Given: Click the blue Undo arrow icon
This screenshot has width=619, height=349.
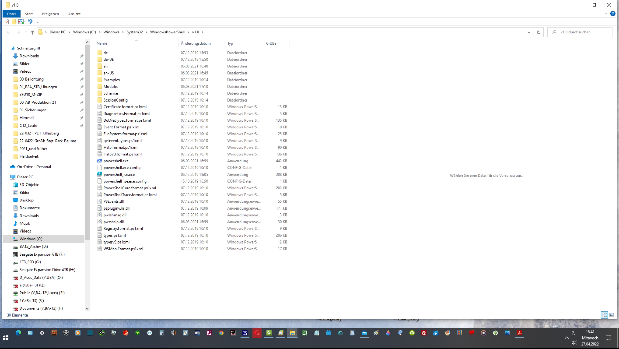Looking at the screenshot, I should point(30,22).
